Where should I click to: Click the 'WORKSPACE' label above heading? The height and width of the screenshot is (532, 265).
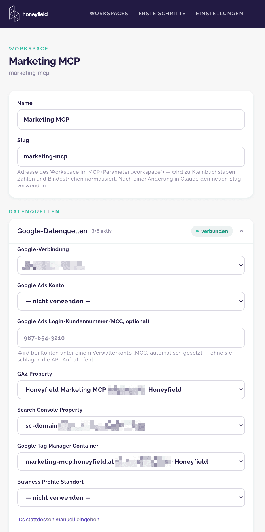pyautogui.click(x=29, y=49)
